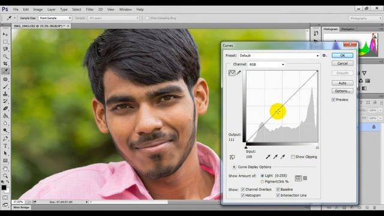
Task: Pick the gray point eyedropper in Curves
Action: click(275, 157)
